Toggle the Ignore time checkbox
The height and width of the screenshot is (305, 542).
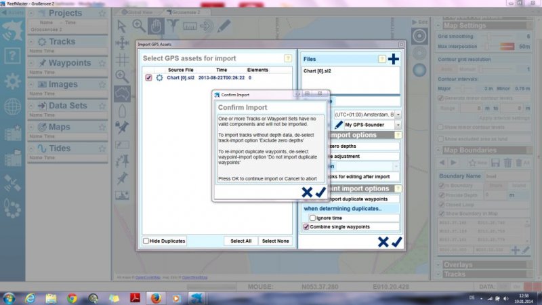[x=314, y=218]
